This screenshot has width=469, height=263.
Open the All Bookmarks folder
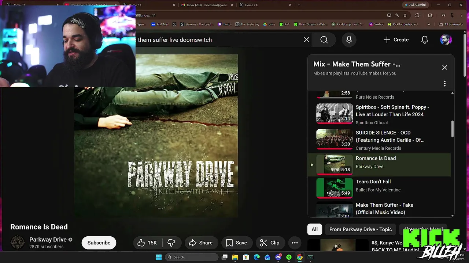[451, 24]
